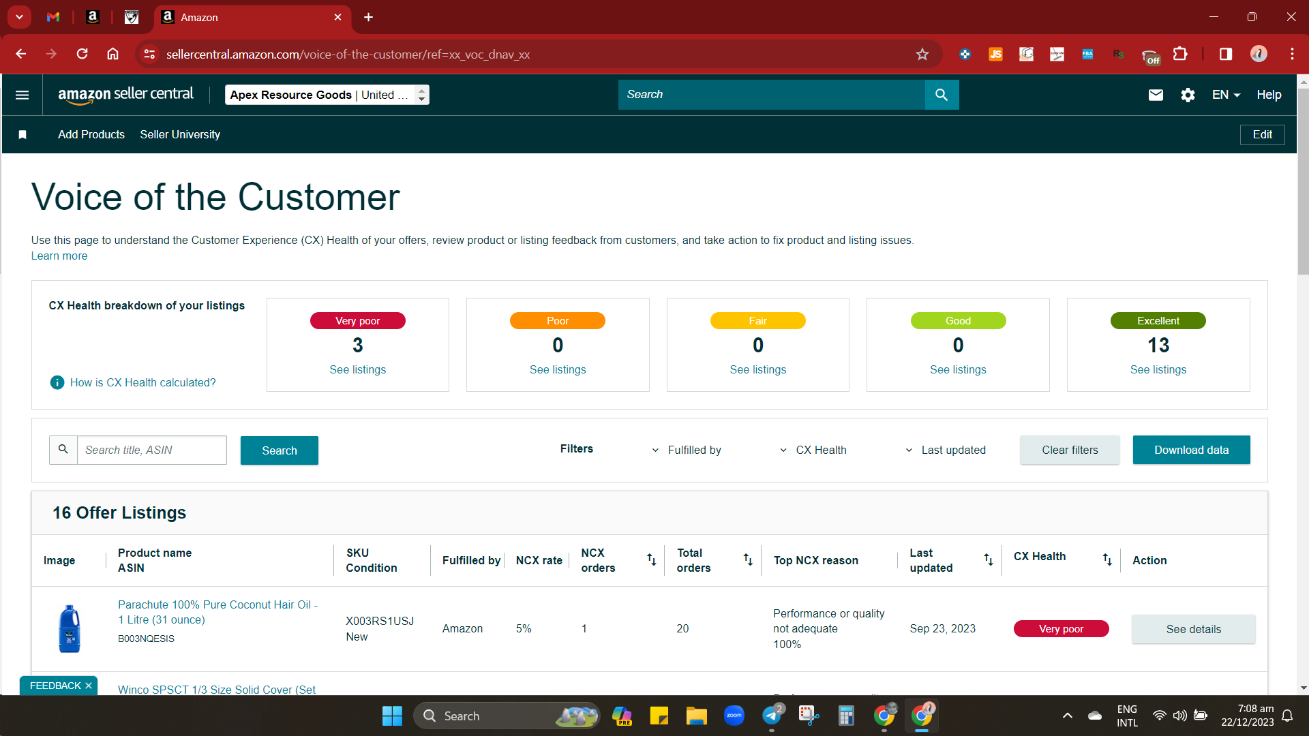Open the LOG IN browser extension
The width and height of the screenshot is (1309, 736).
(1057, 55)
